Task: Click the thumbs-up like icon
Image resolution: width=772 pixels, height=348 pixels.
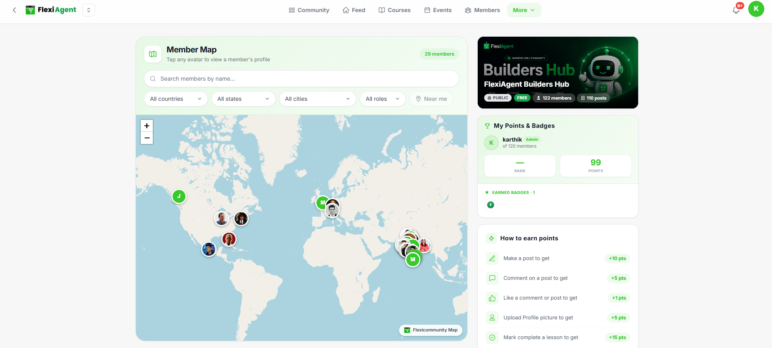Action: [x=492, y=298]
